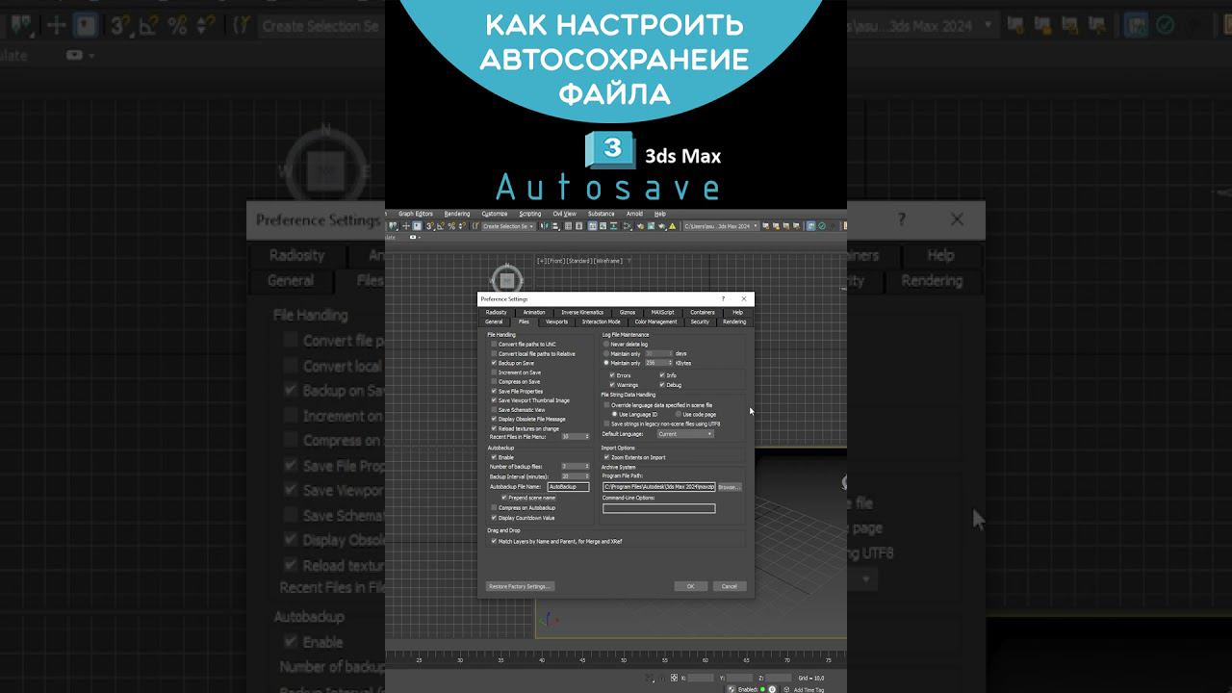Toggle the Spinner Snap tool
Viewport: 1232px width, 693px height.
[462, 226]
